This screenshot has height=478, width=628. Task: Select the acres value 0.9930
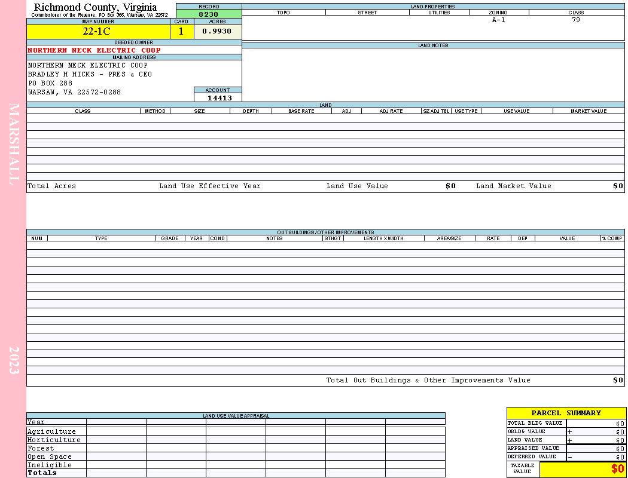click(x=218, y=31)
